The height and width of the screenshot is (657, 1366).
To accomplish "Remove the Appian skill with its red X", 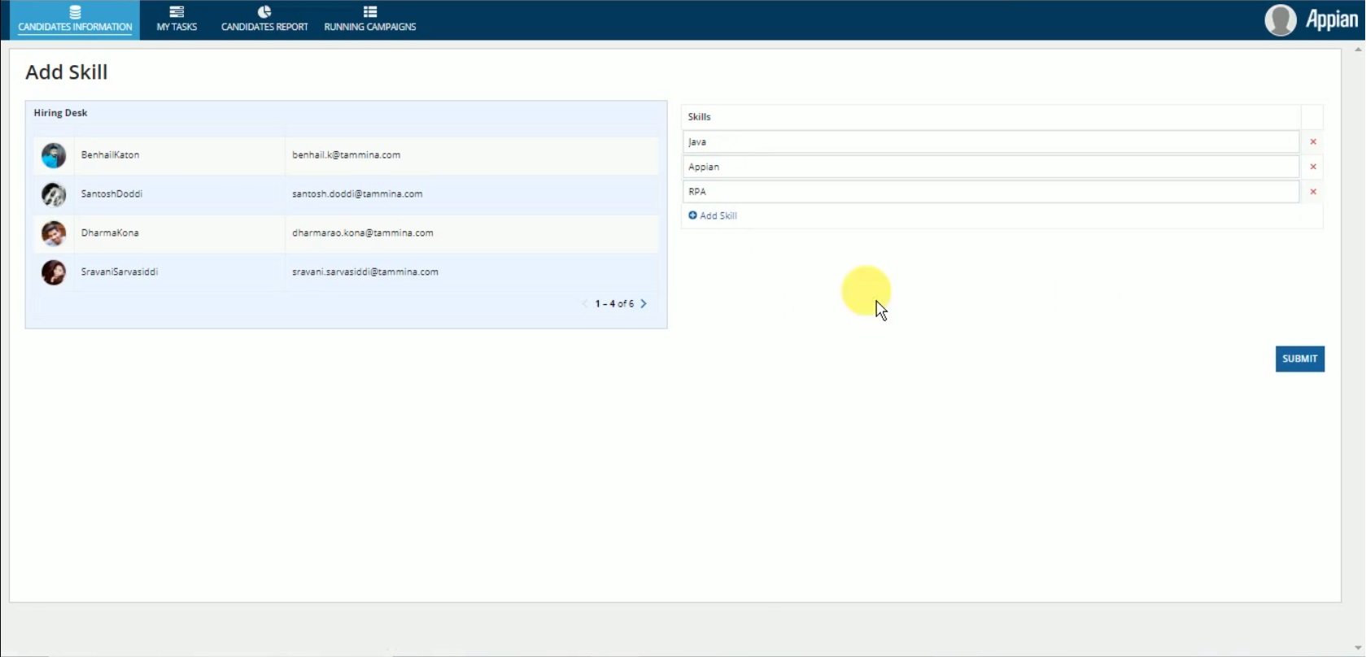I will point(1313,167).
